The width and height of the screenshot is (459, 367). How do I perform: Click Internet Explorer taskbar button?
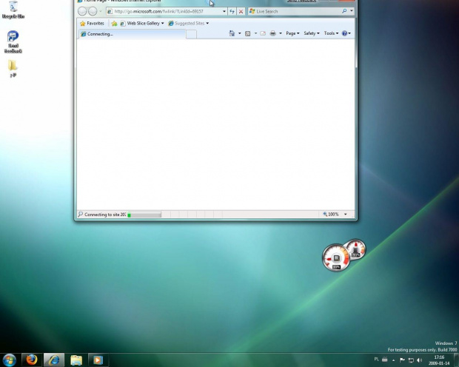54,360
